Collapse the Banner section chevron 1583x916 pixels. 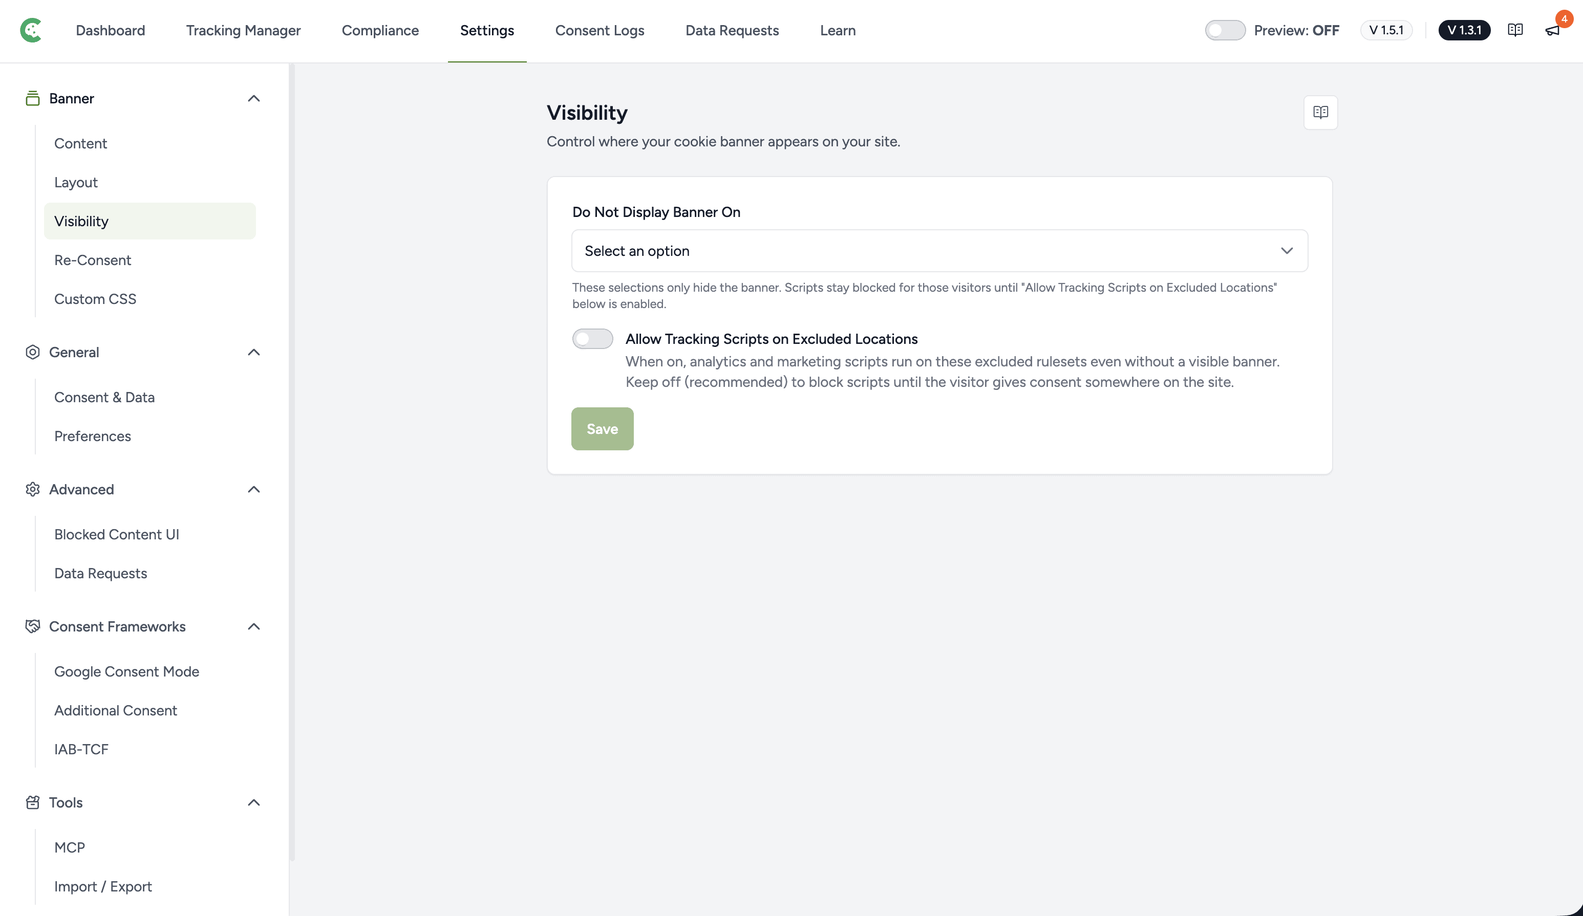click(254, 99)
